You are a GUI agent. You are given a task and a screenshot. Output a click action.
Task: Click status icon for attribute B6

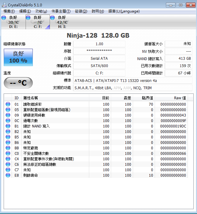[8, 142]
